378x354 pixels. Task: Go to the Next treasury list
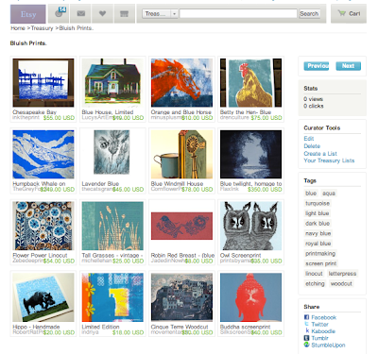point(348,66)
